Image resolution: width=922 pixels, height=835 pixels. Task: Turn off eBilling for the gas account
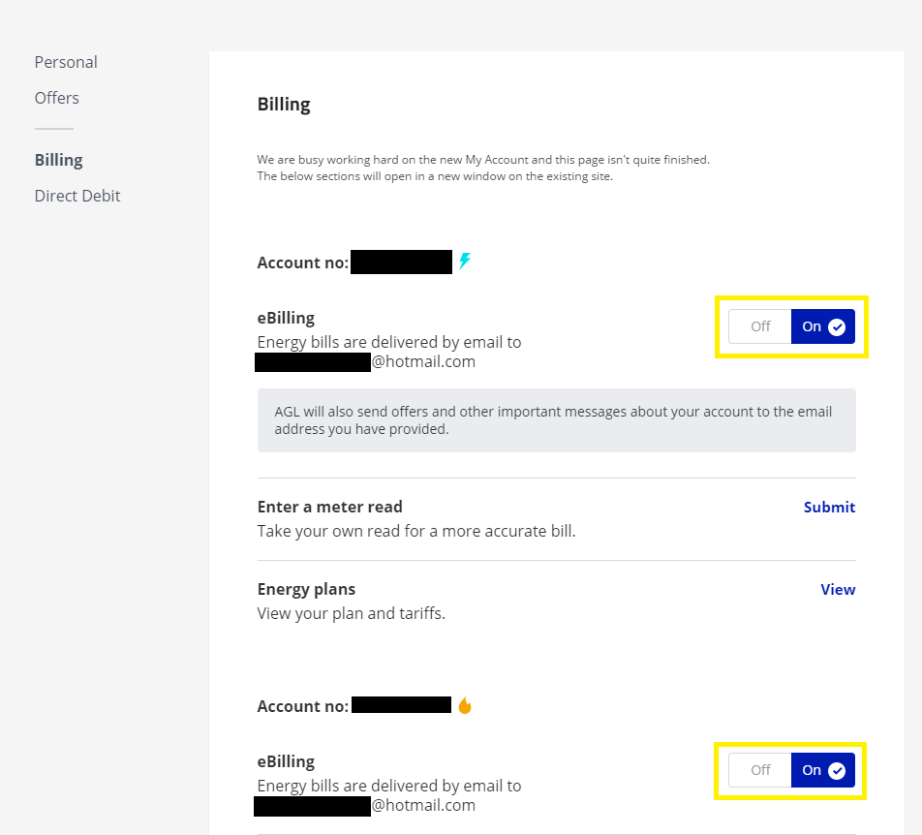760,771
